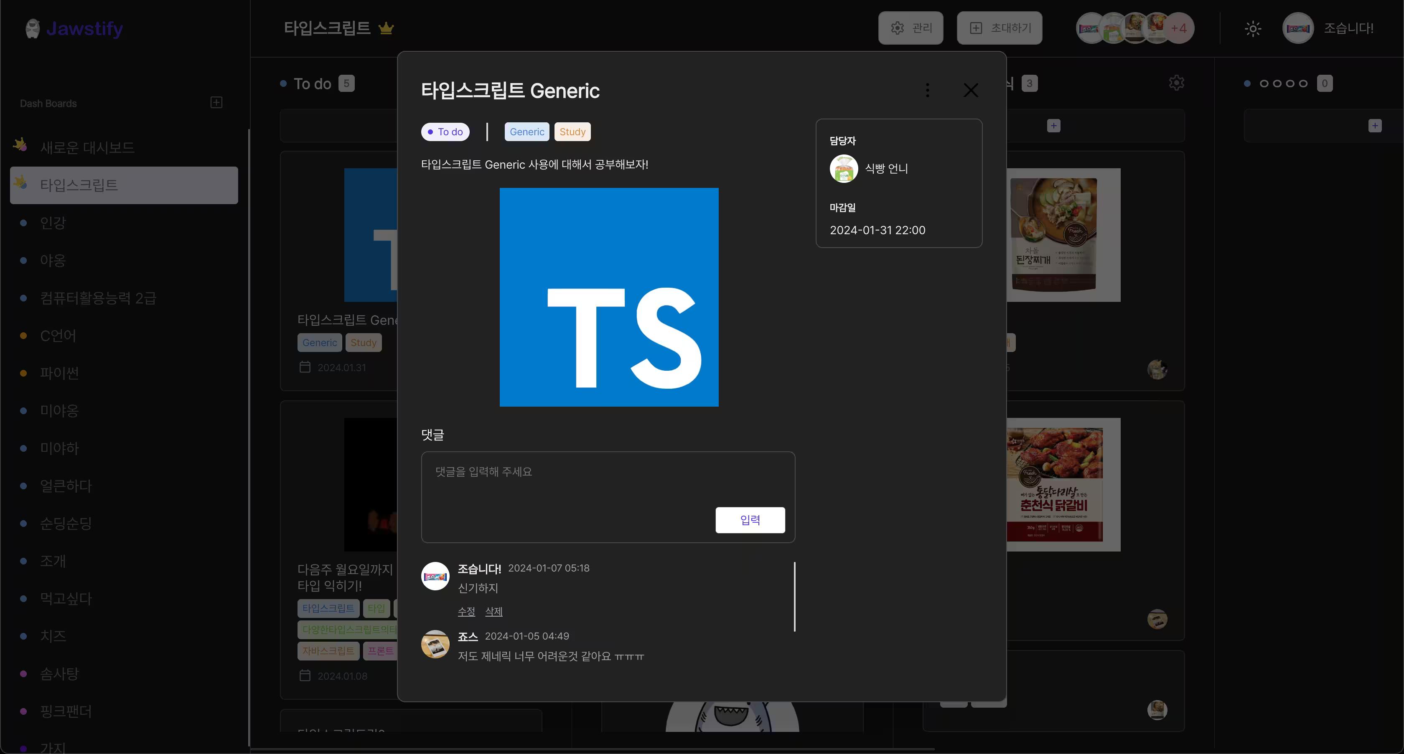Toggle the Generic label tag

(526, 131)
